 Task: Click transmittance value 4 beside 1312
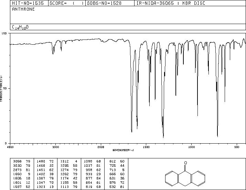76,161
